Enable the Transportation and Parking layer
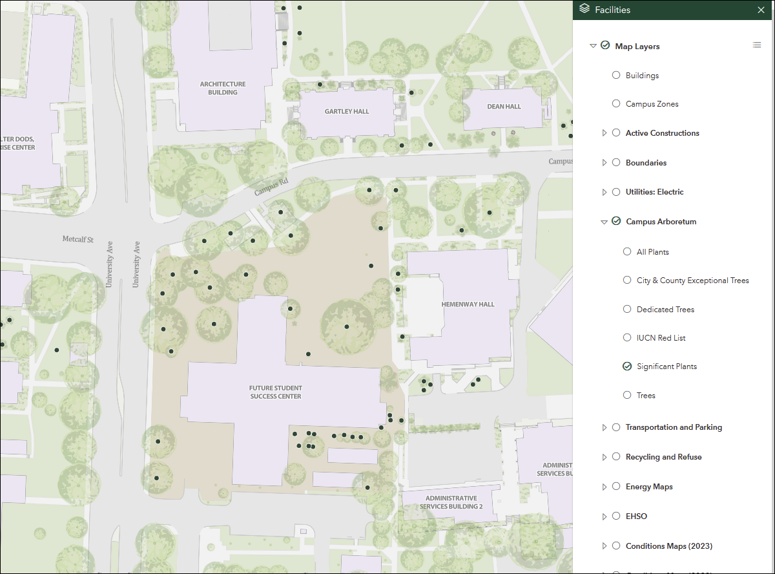775x574 pixels. [615, 427]
